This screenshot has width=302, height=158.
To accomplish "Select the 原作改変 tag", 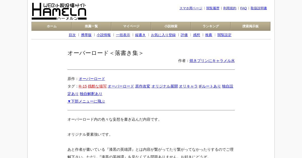I will click(x=143, y=86).
